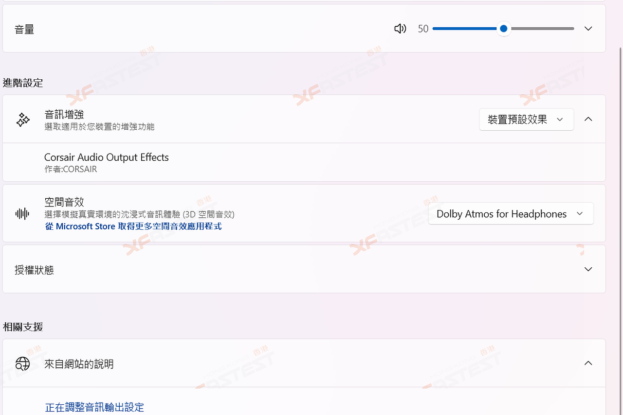Open the 從 Microsoft Store 取得更多空間音效應用程式 link
Viewport: 623px width, 415px height.
133,226
